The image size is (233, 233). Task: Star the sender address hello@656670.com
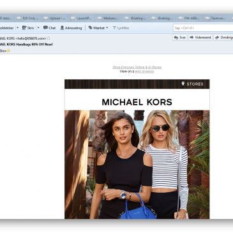click(49, 38)
